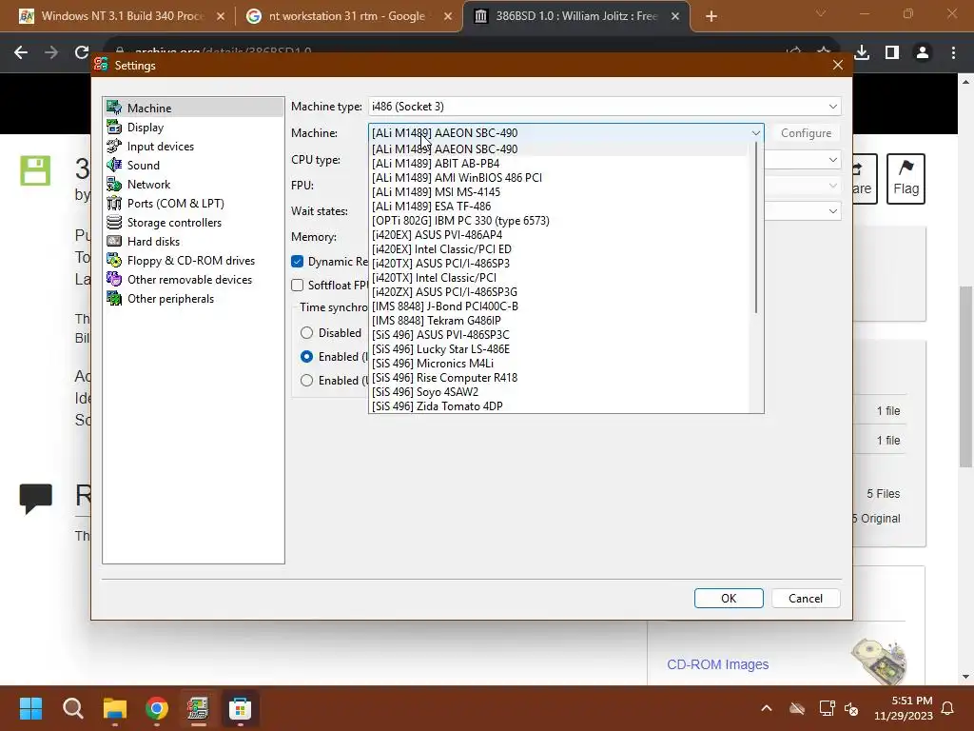
Task: Switch to the nt workstation 31 rtm tab
Action: coord(347,16)
